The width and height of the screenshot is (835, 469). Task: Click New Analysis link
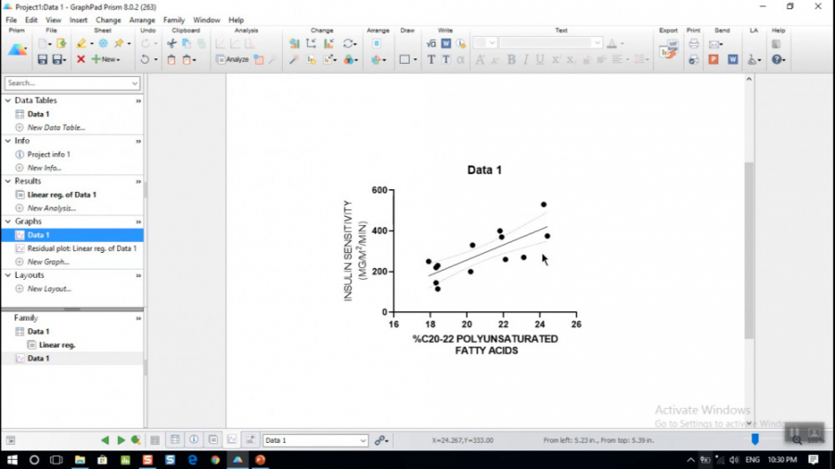click(x=51, y=208)
